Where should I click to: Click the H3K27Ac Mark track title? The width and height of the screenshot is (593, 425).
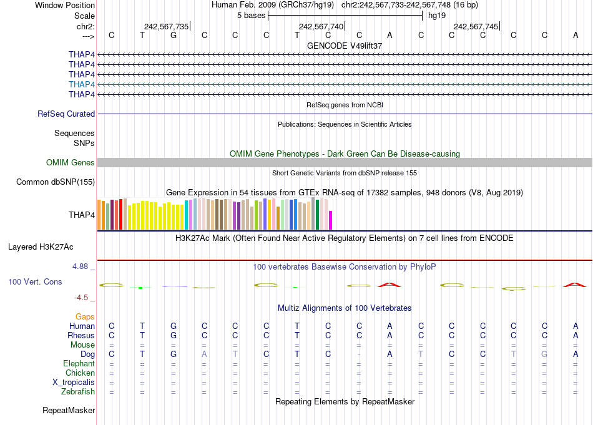tap(345, 238)
